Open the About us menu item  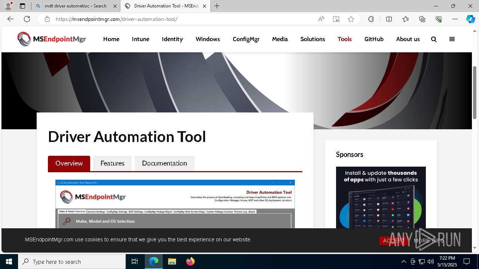[x=408, y=39]
